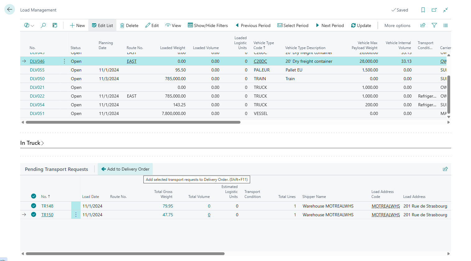
Task: Share the Pending Transport Requests list
Action: [x=445, y=169]
